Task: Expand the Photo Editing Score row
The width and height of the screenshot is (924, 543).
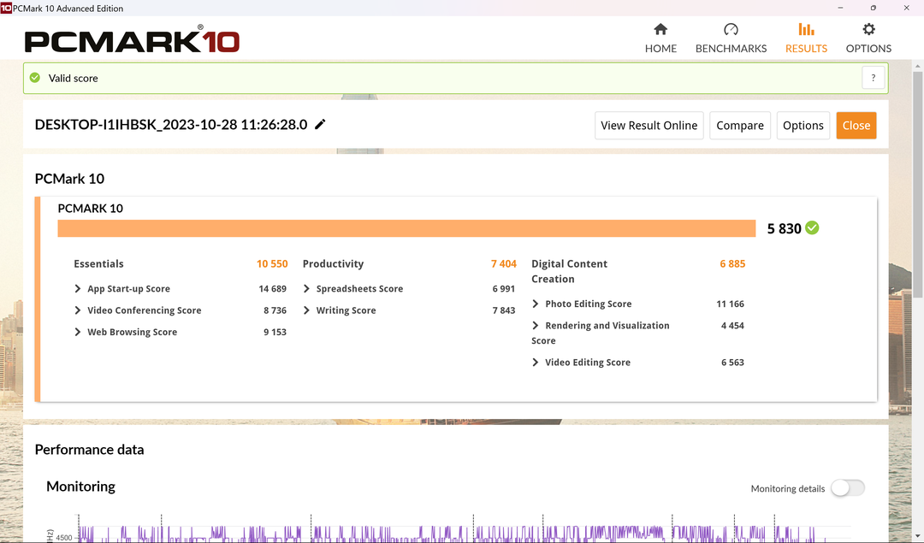Action: pyautogui.click(x=536, y=304)
